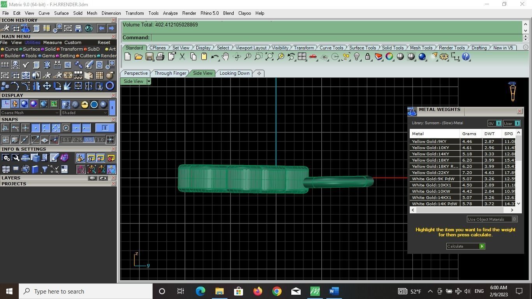Expand the Side View viewport dropdown arrow
This screenshot has height=299, width=532.
148,81
